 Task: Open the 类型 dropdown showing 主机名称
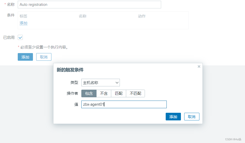101,83
